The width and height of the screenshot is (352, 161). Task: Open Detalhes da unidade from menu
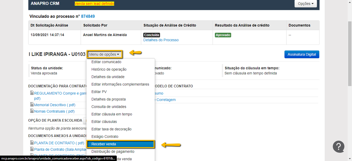[108, 77]
